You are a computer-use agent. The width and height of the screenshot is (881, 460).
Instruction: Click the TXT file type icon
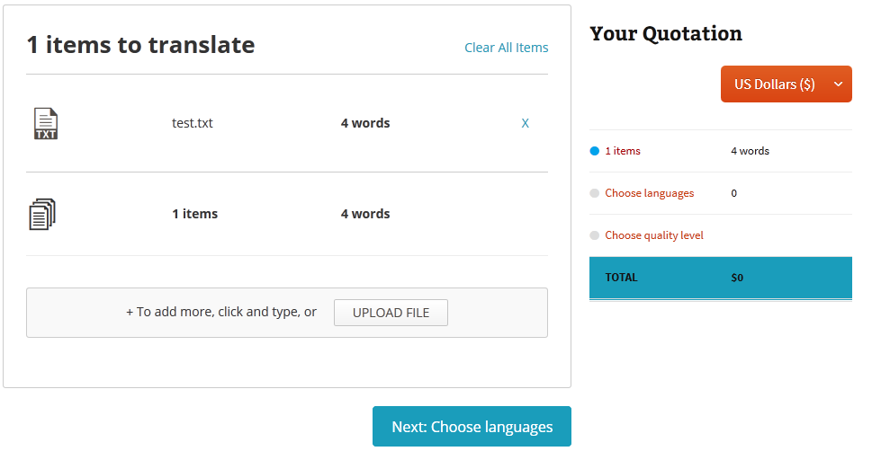46,124
